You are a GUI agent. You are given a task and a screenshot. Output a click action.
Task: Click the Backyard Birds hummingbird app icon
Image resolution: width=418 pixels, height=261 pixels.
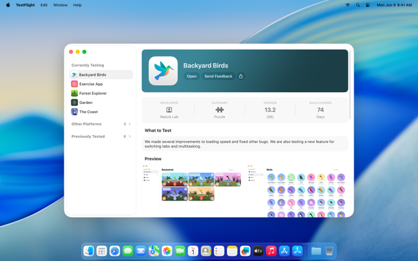pos(163,71)
